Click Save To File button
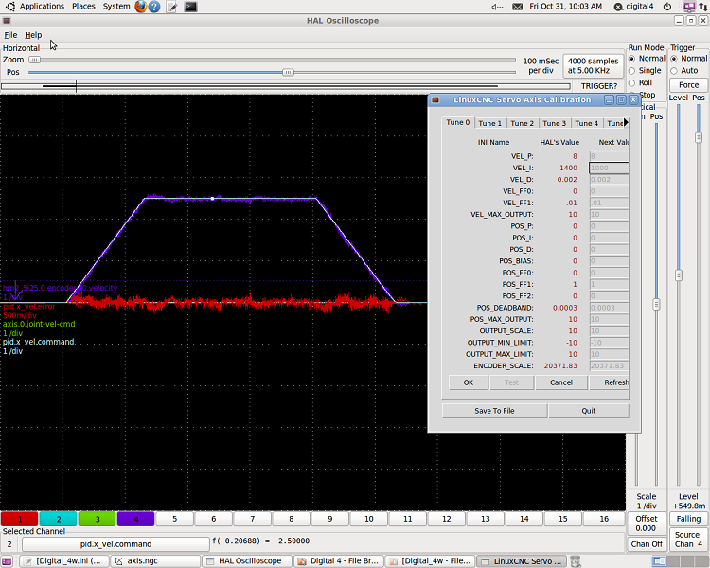710x568 pixels. (494, 411)
